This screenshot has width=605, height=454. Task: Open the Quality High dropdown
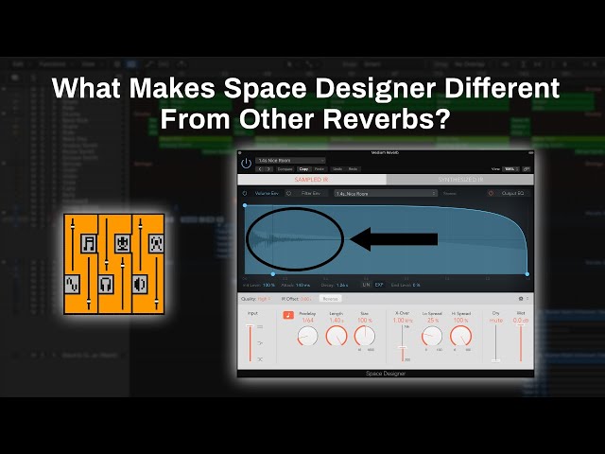265,299
